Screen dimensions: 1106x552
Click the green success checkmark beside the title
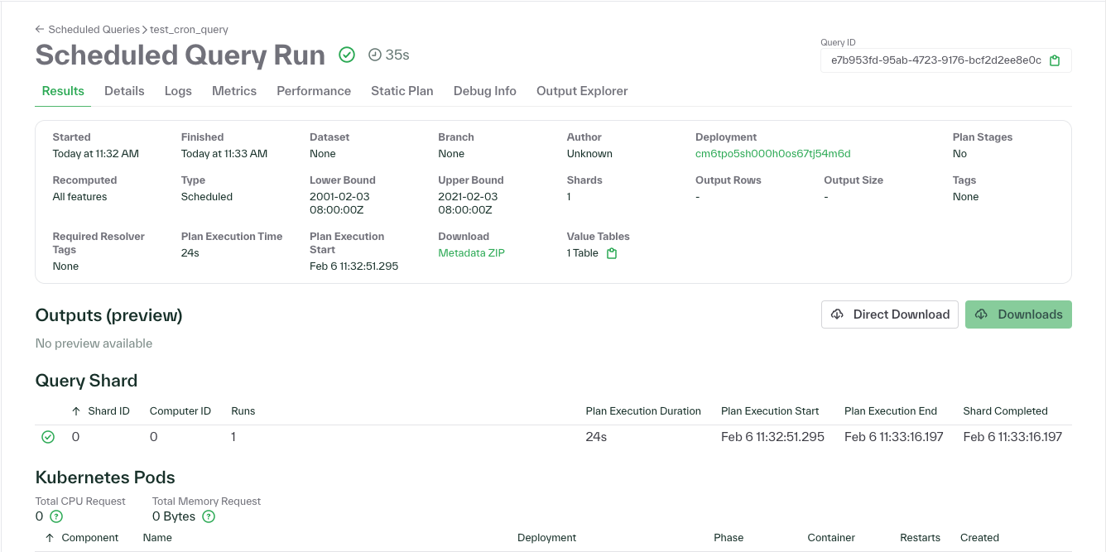pos(347,55)
